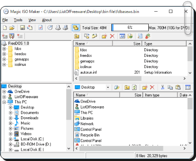Open the Desktop location dropdown

(x=108, y=87)
